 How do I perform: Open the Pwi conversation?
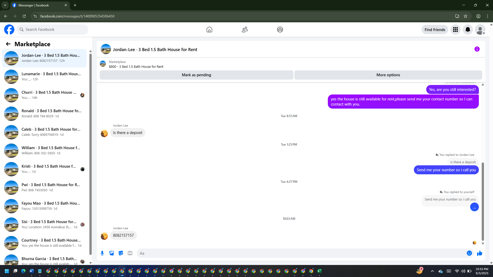tap(44, 188)
